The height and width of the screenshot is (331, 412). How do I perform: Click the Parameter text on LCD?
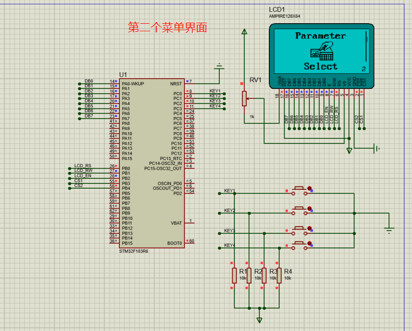tap(320, 36)
